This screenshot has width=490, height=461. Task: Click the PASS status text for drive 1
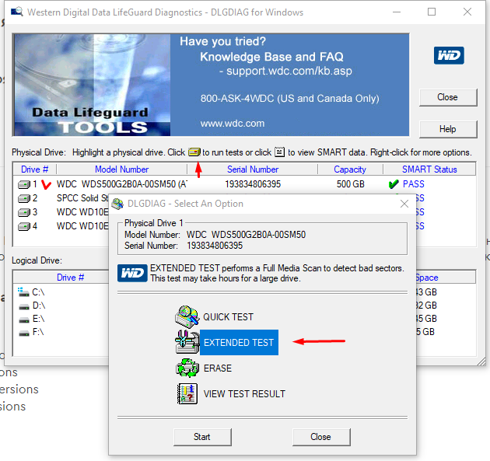coord(414,184)
